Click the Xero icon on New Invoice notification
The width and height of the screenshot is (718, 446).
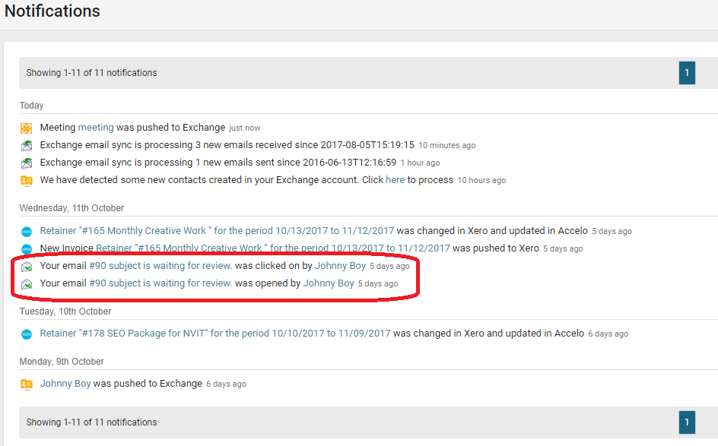point(27,248)
